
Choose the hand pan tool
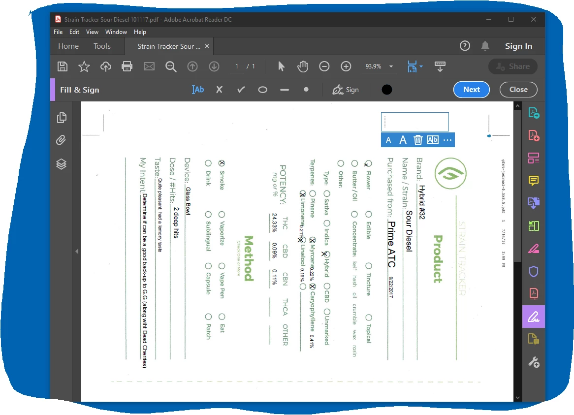(x=303, y=66)
